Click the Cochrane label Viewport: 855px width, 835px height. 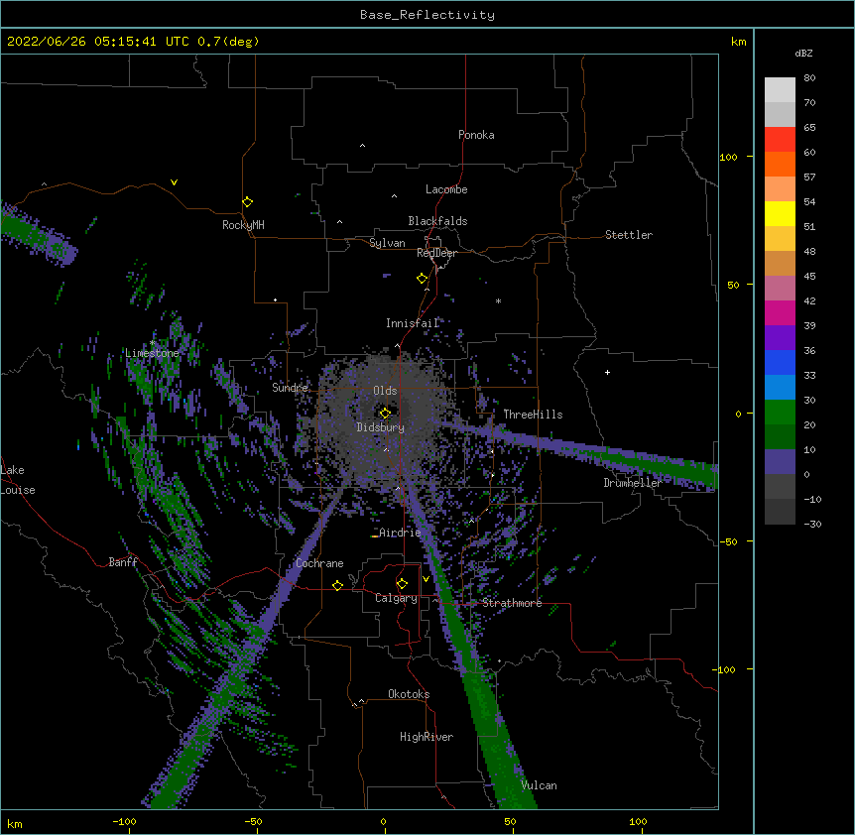[319, 563]
